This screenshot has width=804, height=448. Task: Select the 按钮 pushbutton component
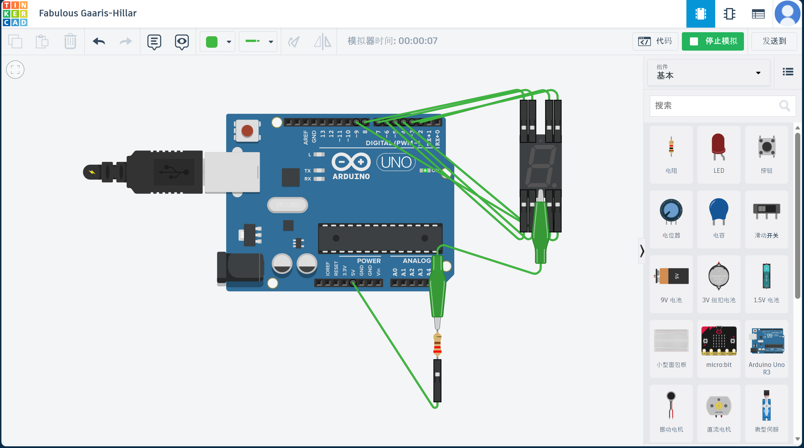coord(766,155)
